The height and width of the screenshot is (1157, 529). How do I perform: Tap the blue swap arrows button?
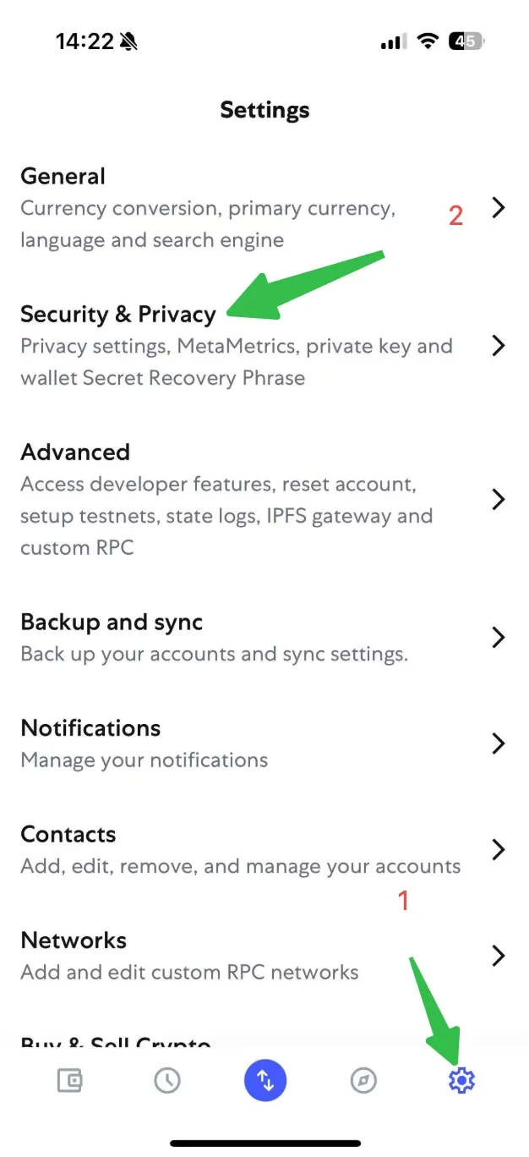265,1080
